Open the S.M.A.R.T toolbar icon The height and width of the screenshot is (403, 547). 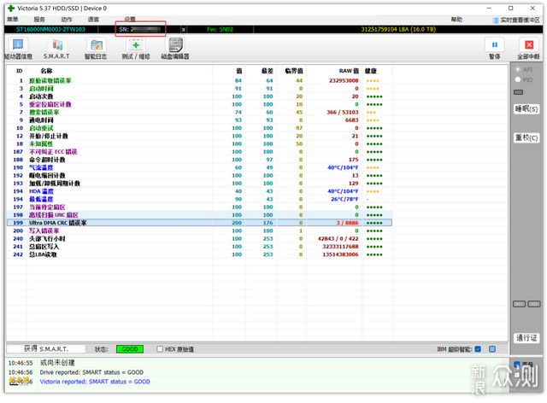57,49
